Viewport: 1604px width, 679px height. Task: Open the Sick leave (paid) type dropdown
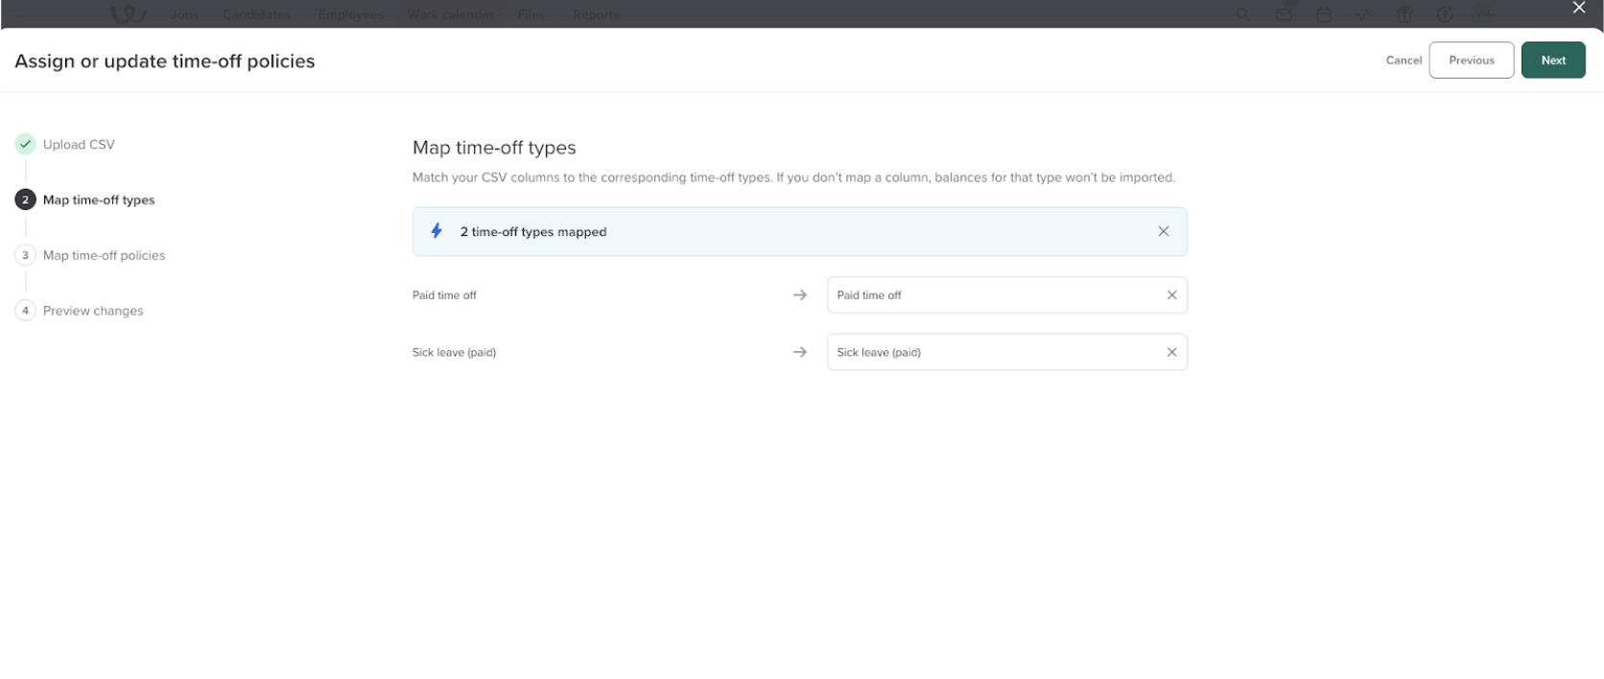pos(993,352)
